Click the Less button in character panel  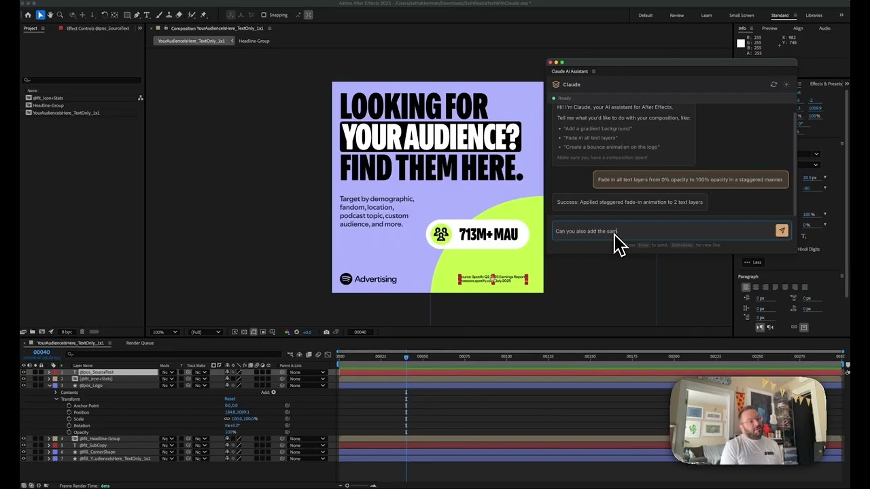coord(752,262)
